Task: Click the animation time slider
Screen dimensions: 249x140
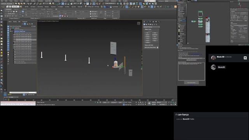Action: pyautogui.click(x=11, y=97)
